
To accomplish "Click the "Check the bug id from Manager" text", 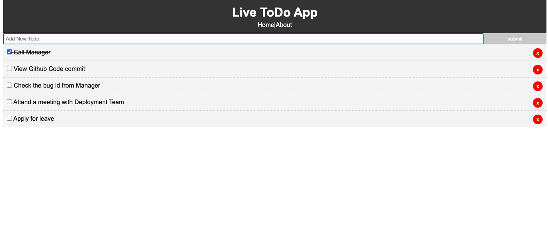I will click(x=57, y=86).
